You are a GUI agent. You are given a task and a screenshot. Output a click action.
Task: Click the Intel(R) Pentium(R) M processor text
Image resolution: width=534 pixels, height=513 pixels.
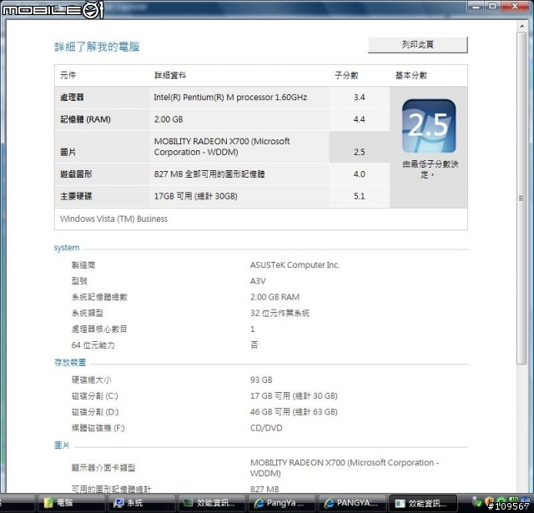click(230, 98)
